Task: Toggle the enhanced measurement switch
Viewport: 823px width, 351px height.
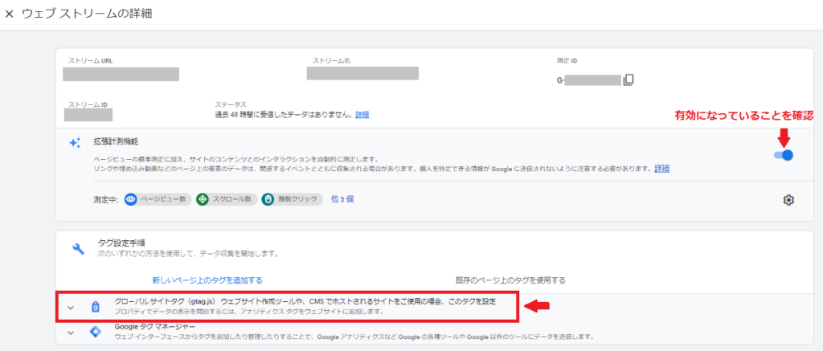Action: 783,155
